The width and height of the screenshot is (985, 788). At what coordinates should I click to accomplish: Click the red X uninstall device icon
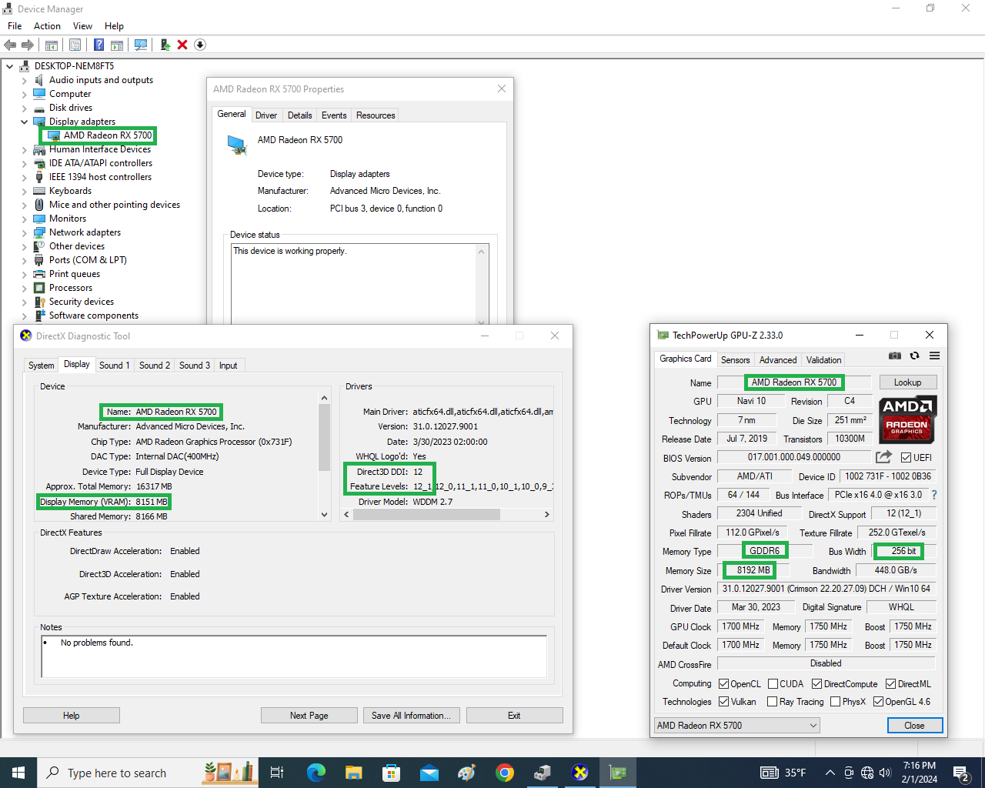click(x=182, y=45)
